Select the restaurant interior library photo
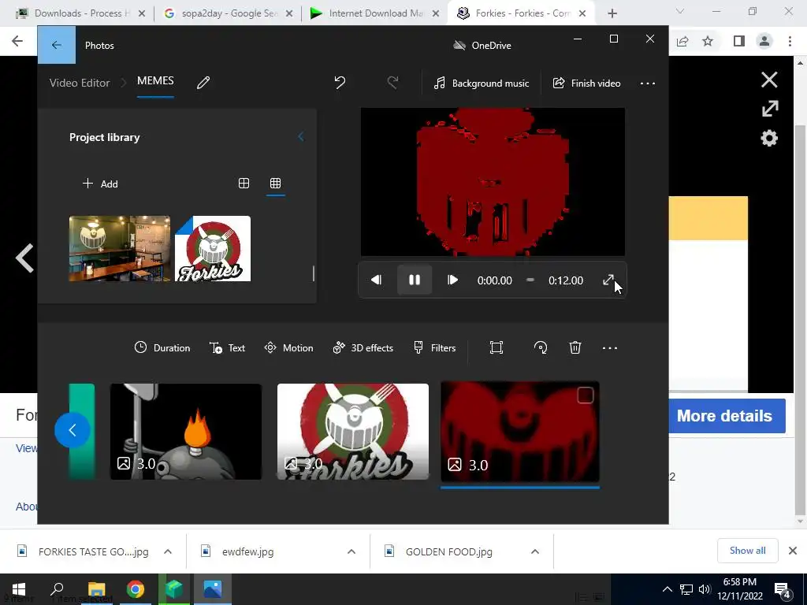 click(x=120, y=248)
